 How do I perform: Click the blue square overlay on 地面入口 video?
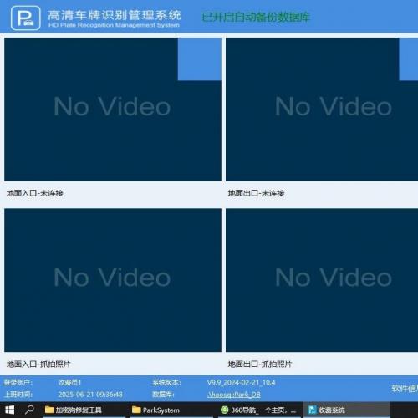(200, 59)
